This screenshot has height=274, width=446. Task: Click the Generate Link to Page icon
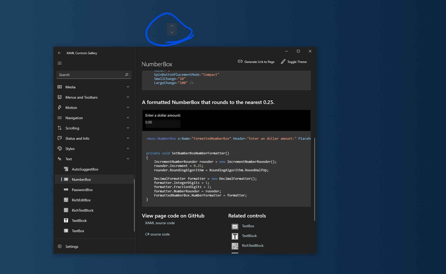[x=240, y=62]
